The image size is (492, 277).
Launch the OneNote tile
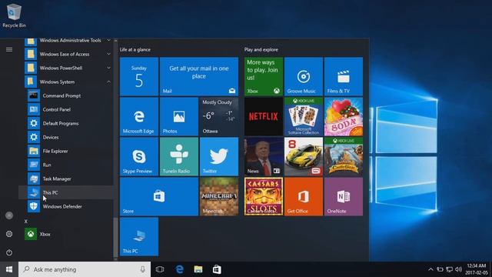pyautogui.click(x=344, y=197)
